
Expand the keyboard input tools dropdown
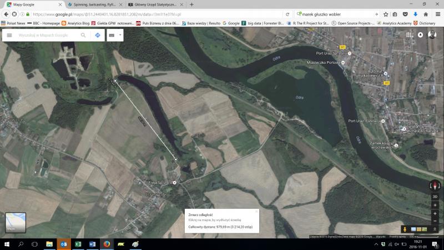pyautogui.click(x=115, y=35)
